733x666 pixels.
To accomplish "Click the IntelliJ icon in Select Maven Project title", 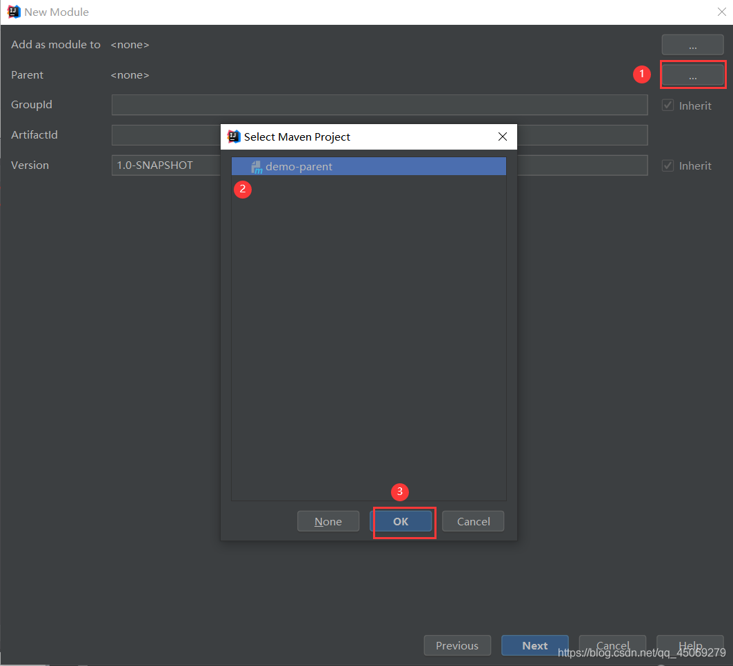I will tap(234, 137).
